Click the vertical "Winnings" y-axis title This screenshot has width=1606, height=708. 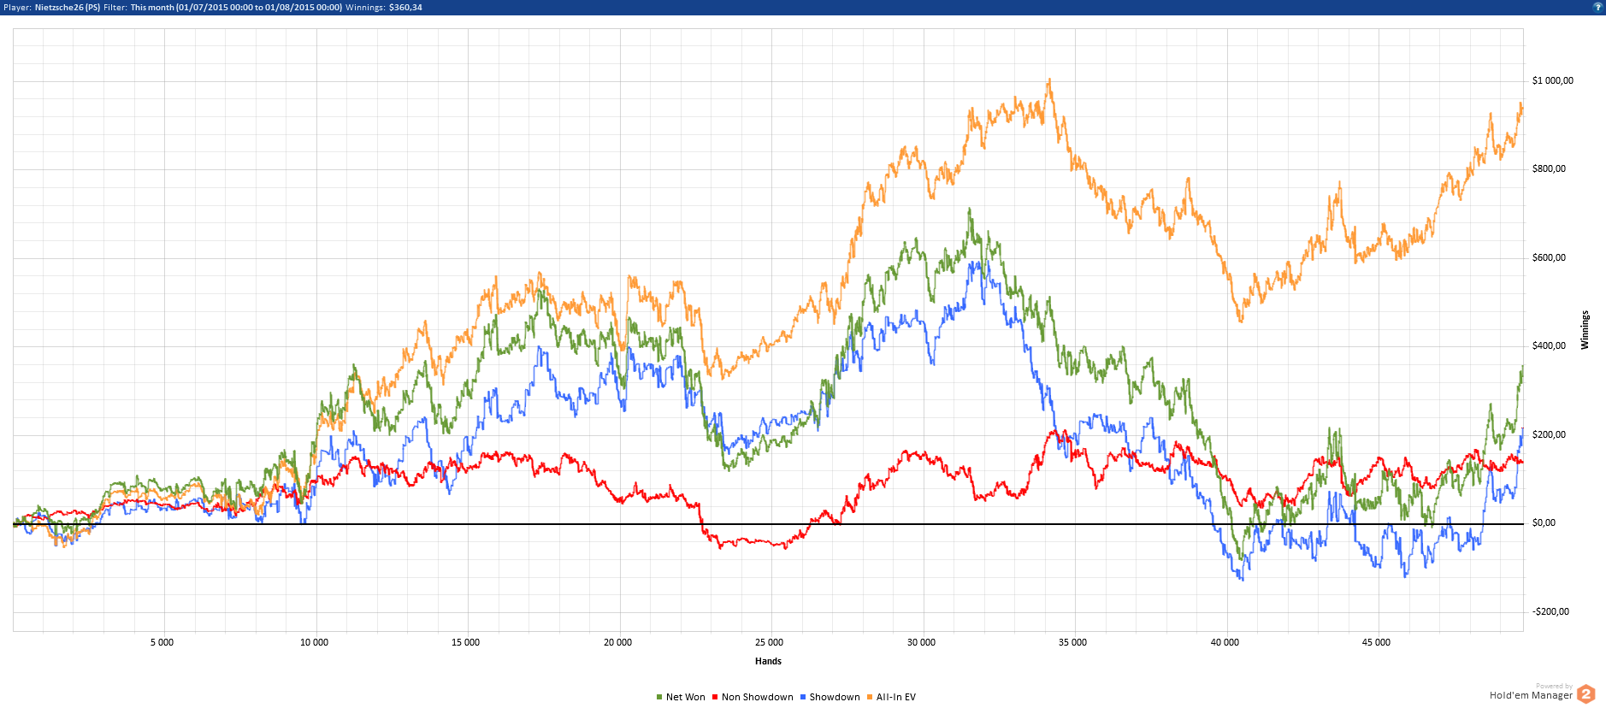1585,330
